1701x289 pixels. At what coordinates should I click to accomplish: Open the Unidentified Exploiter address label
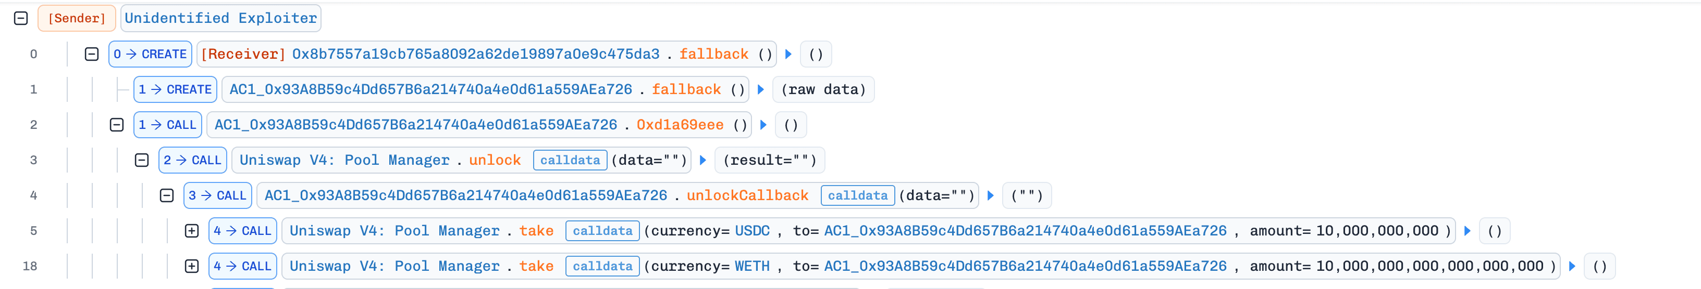[x=220, y=18]
